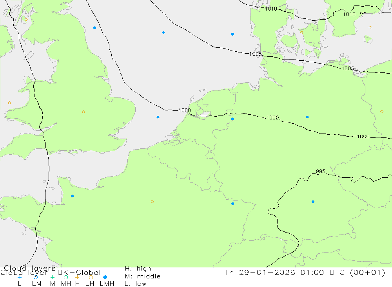Click the 995 isobar label
Viewport: 392px width, 287px height.
(320, 171)
